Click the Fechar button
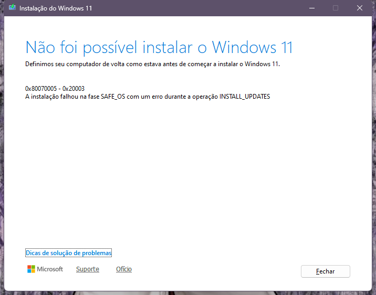Screen dimensions: 376x295 [x=326, y=271]
